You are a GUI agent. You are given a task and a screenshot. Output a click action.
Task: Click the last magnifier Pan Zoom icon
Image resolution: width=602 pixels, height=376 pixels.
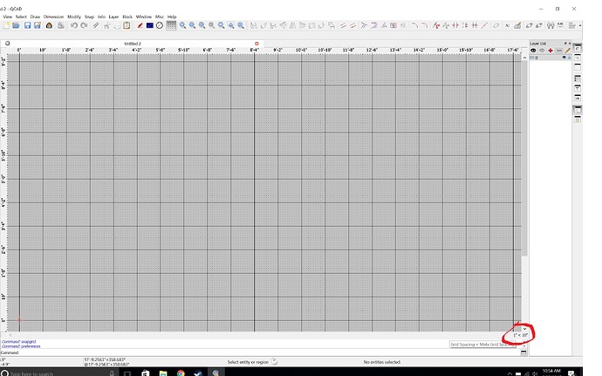(241, 25)
